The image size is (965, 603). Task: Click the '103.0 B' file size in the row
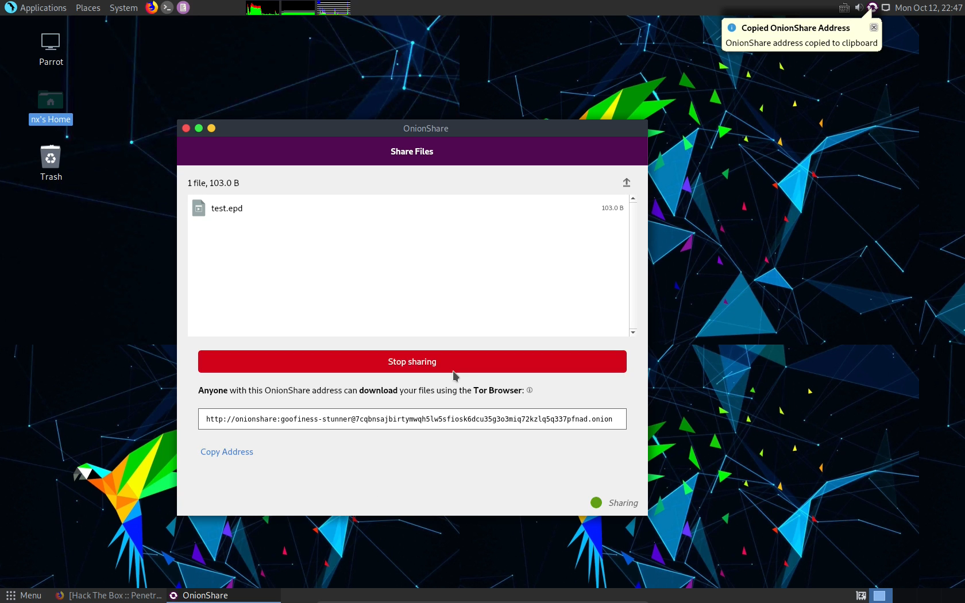[x=612, y=208]
